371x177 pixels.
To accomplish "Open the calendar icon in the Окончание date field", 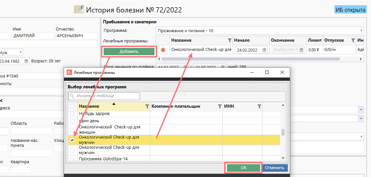I will 301,50.
